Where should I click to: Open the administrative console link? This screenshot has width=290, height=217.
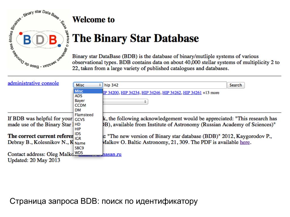tap(33, 83)
